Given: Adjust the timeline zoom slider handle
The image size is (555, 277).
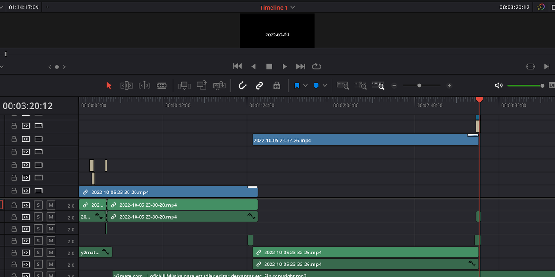Looking at the screenshot, I should pyautogui.click(x=419, y=85).
